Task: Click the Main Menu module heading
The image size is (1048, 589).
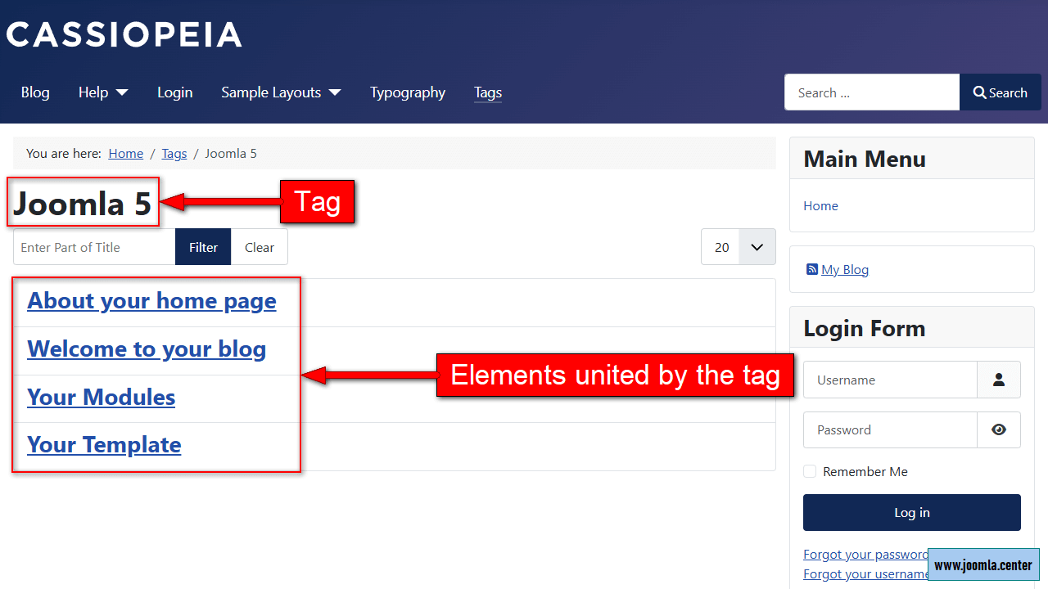Action: pyautogui.click(x=865, y=159)
